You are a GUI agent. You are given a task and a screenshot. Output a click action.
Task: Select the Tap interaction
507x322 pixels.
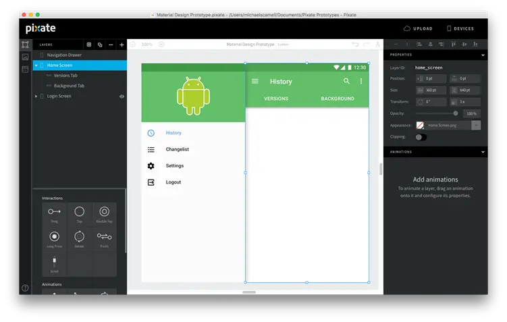(79, 215)
